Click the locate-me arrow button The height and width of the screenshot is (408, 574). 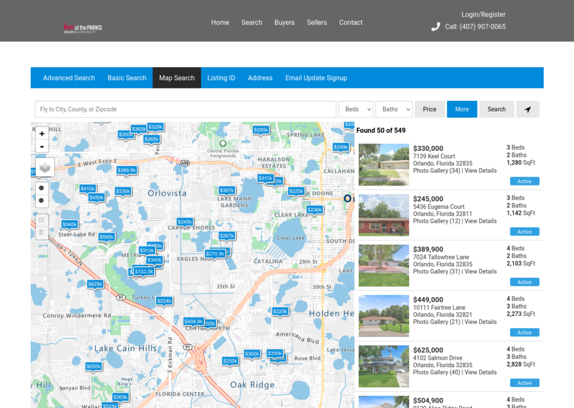point(527,109)
